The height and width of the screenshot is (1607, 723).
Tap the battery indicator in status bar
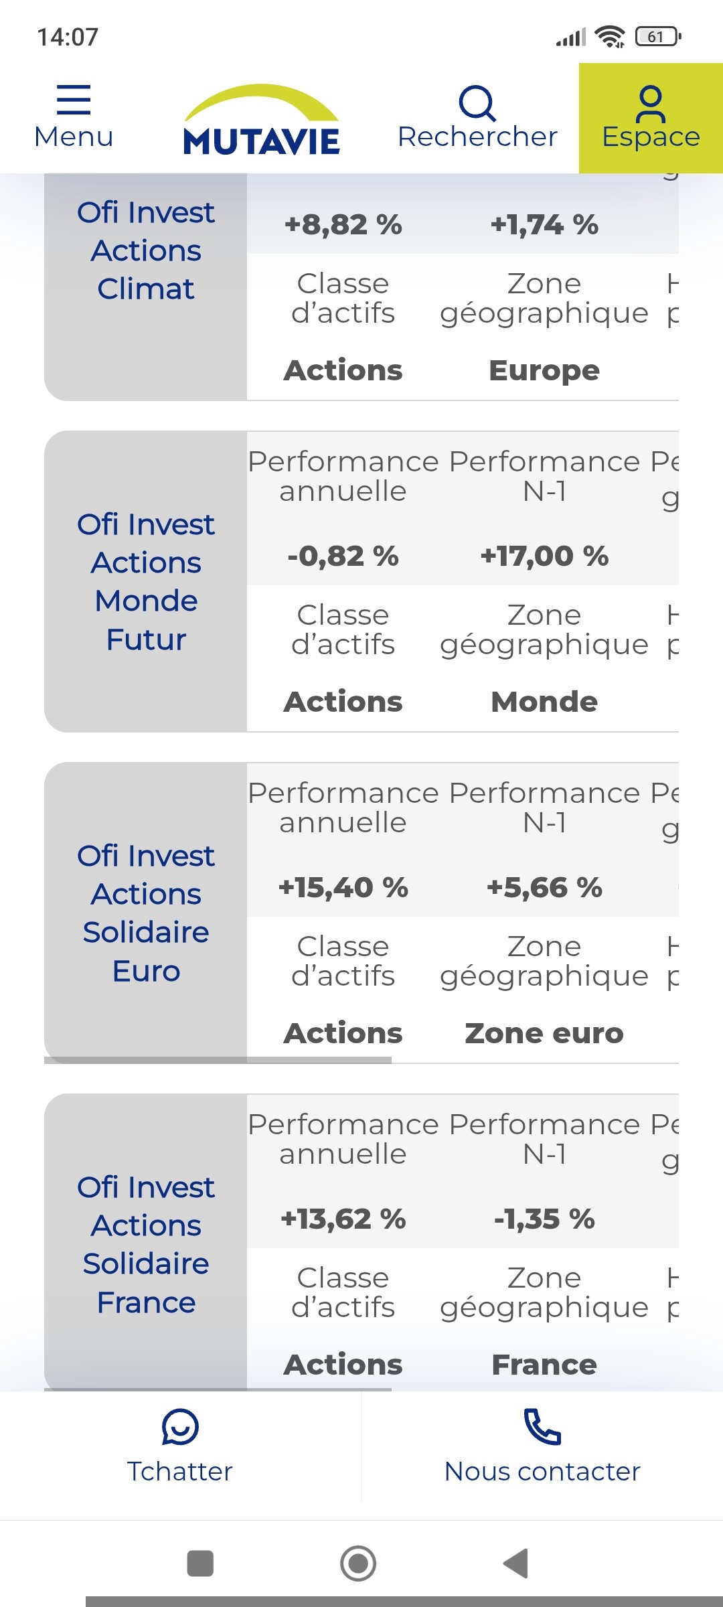tap(657, 37)
